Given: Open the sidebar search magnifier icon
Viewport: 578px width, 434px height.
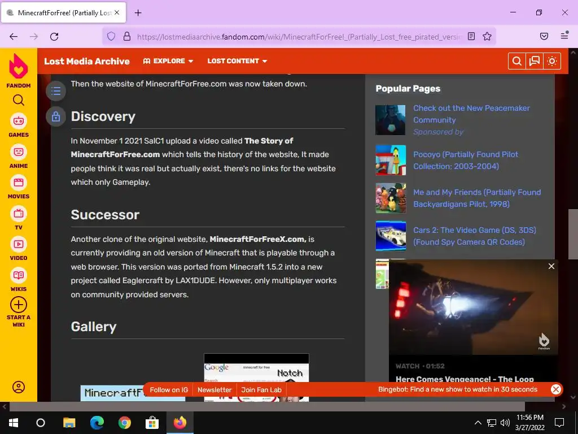Looking at the screenshot, I should pos(19,100).
